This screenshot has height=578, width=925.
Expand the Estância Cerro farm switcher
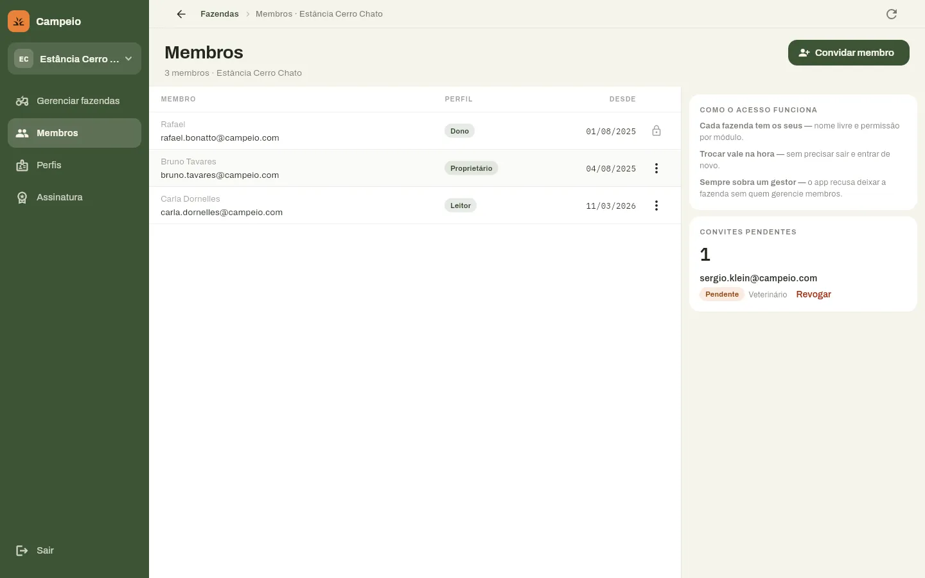[75, 58]
